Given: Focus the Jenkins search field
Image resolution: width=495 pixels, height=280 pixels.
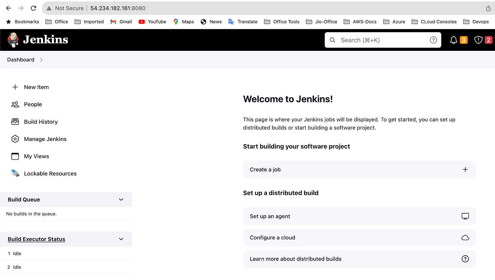Looking at the screenshot, I should tap(383, 40).
